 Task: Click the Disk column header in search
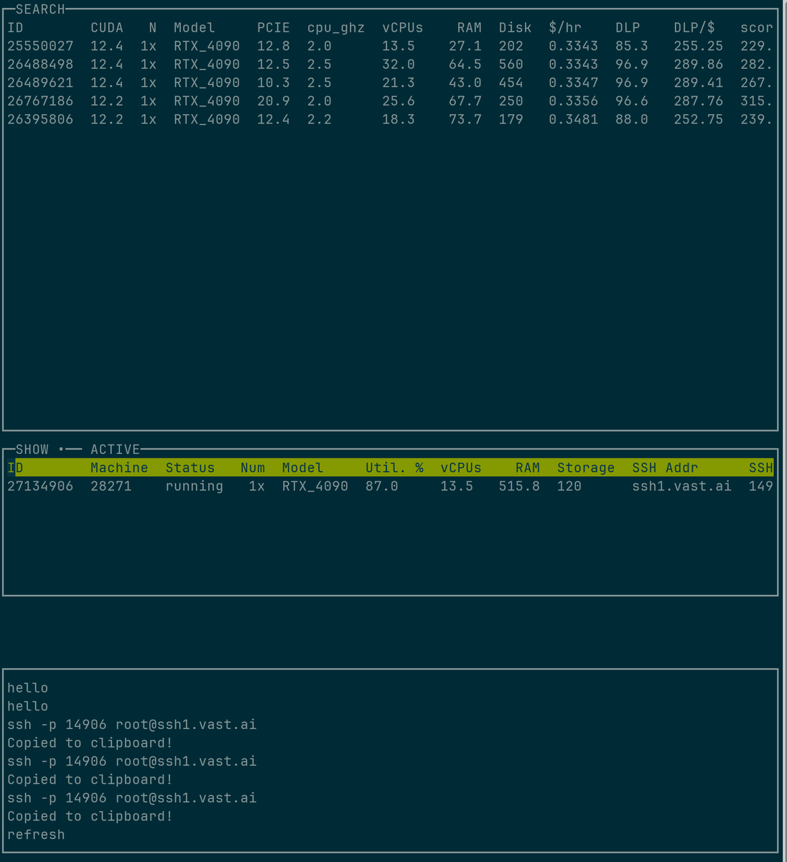click(516, 28)
